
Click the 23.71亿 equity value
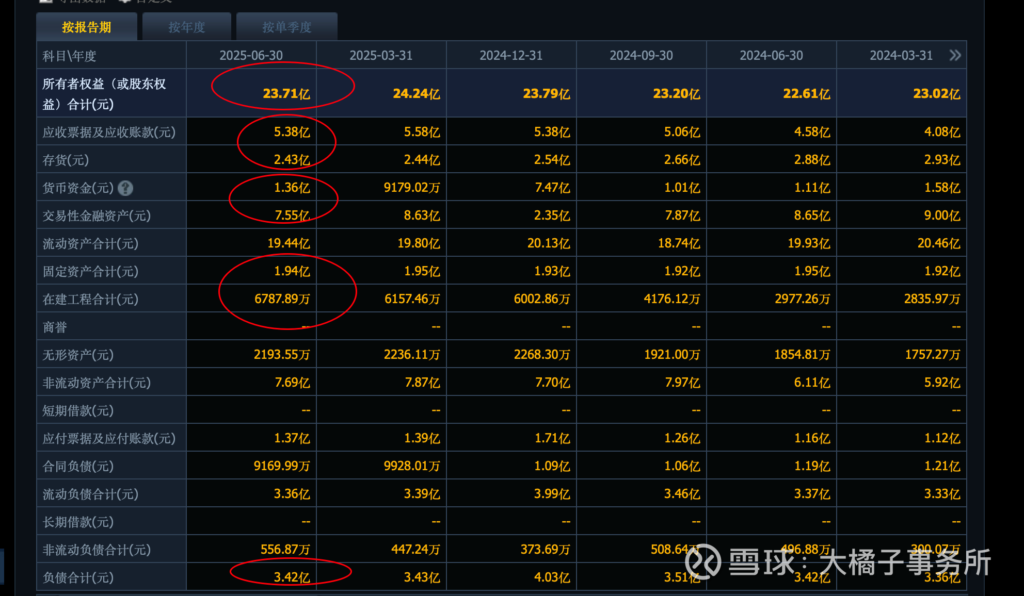(286, 94)
